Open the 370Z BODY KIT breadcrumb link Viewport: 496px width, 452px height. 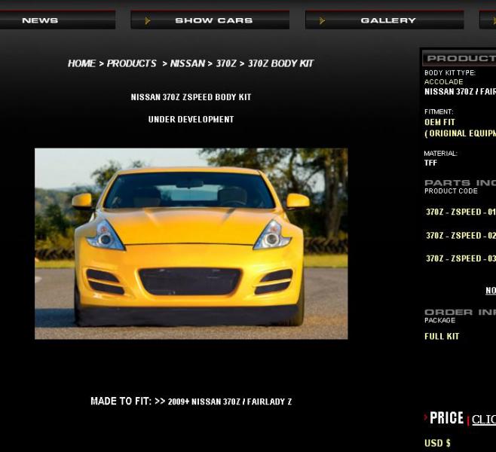click(281, 63)
